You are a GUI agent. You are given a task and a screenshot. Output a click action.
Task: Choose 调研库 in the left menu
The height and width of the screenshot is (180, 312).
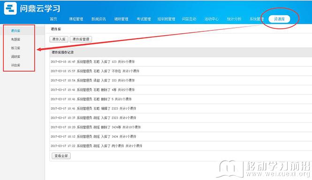pos(15,57)
